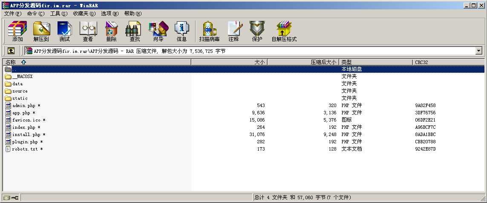487x203 pixels.
Task: Expand the archive path dropdown arrow
Action: pos(478,51)
